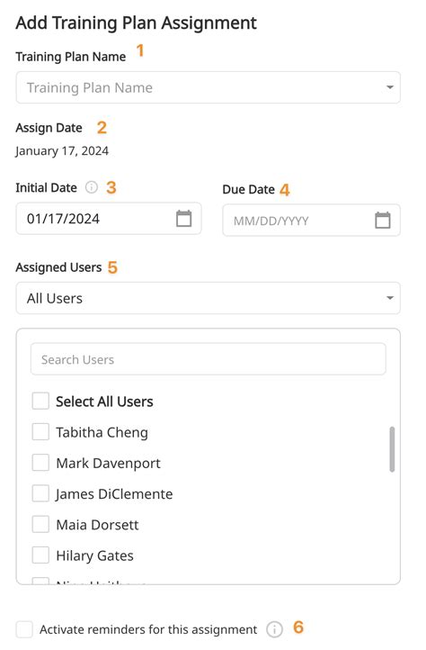426x650 pixels.
Task: Click the Due Date MM/DD/YYYY field
Action: point(311,221)
